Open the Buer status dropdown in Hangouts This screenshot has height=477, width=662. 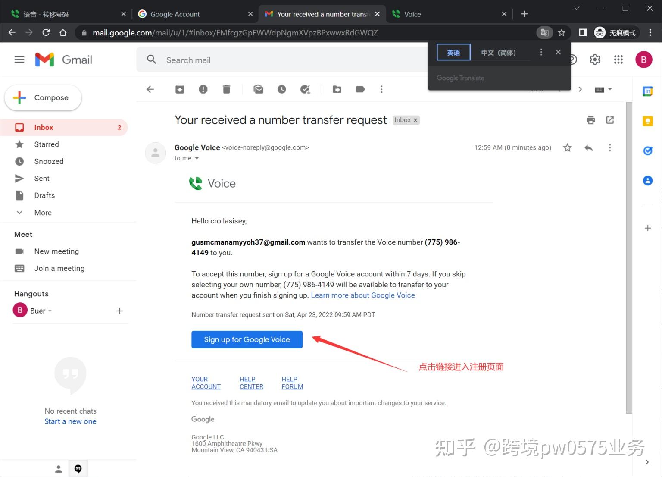[x=50, y=310]
